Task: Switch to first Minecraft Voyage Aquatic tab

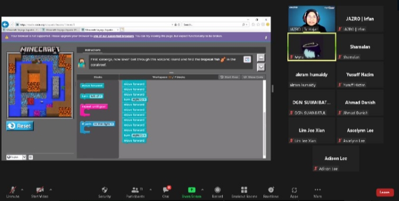Action: [21, 30]
